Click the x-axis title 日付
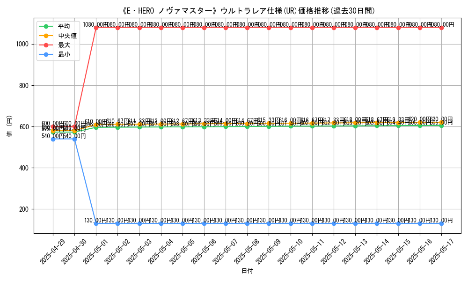 247,271
